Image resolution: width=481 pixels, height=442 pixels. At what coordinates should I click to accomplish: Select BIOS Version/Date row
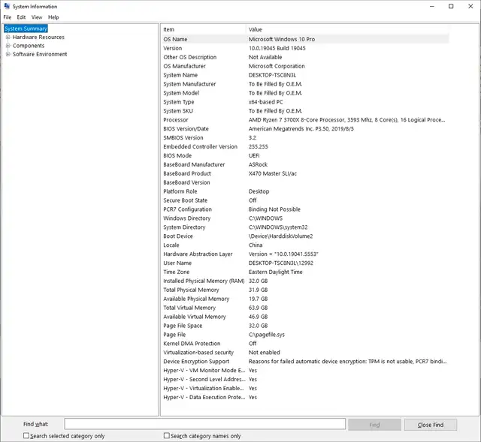(305, 128)
